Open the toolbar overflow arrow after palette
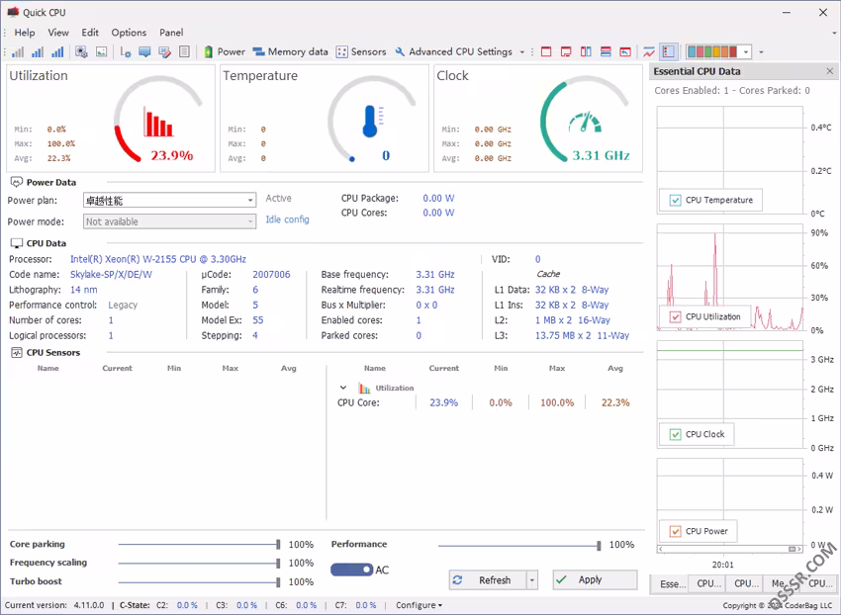The image size is (841, 615). (x=761, y=52)
